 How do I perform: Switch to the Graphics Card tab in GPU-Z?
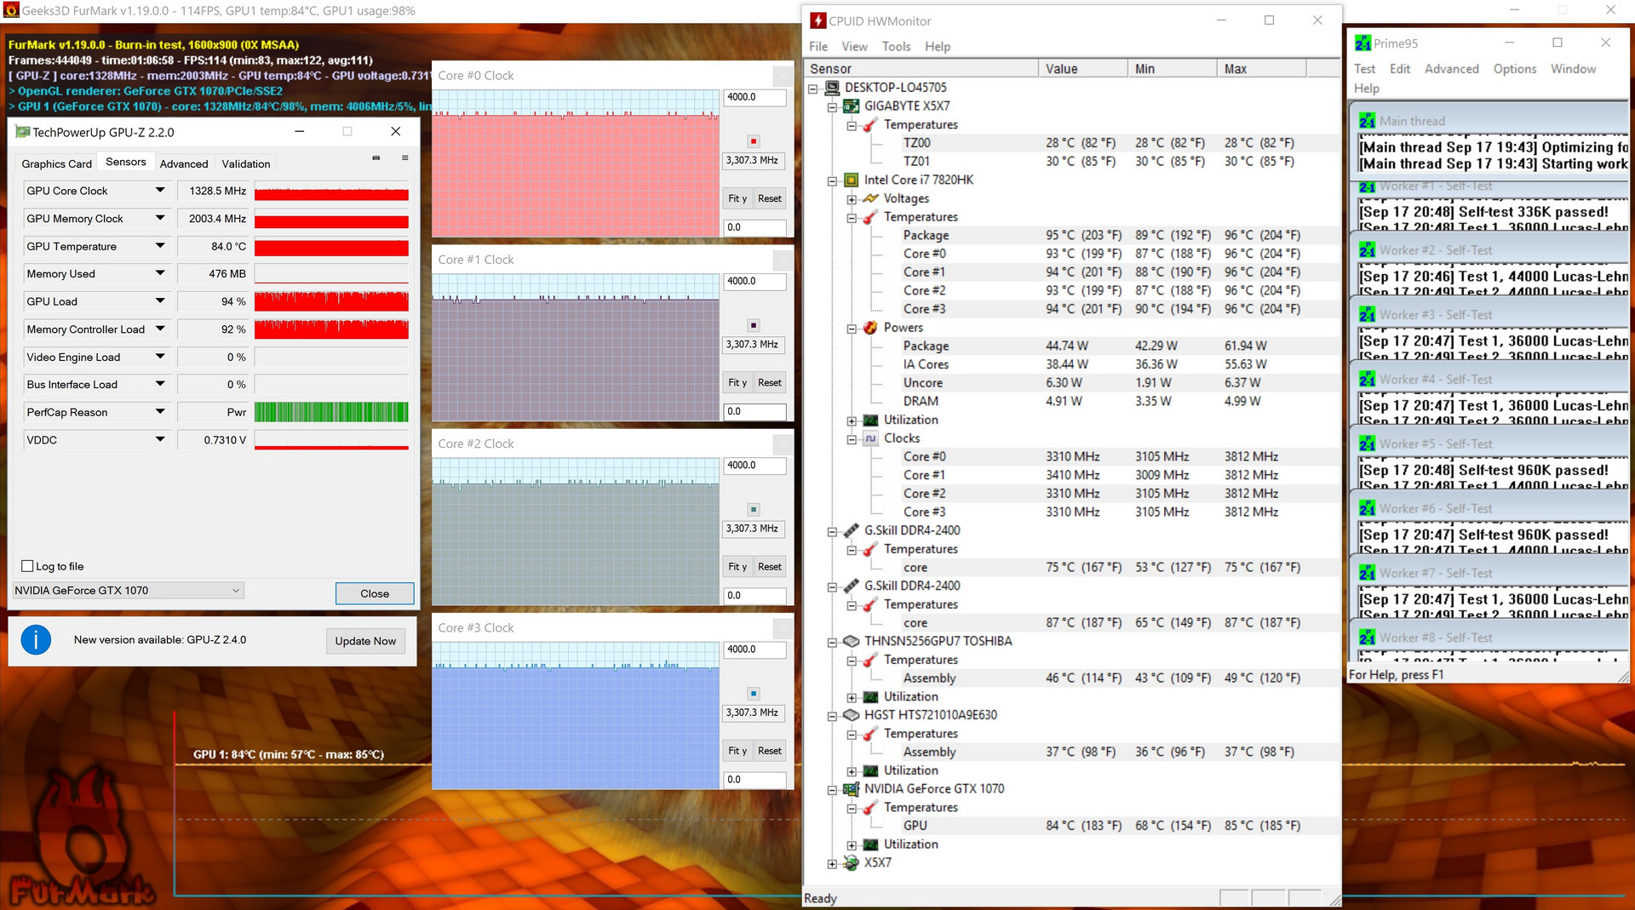(x=57, y=163)
